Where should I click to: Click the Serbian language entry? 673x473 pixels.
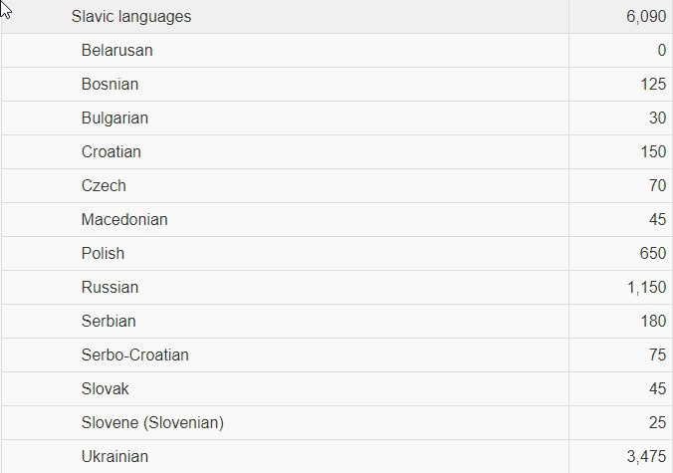[x=109, y=322]
